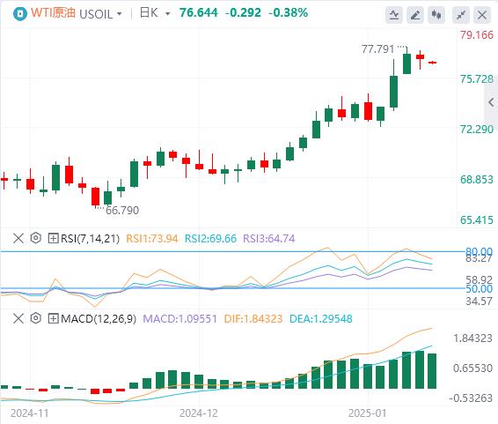Click the 75.728 price axis label

pos(477,78)
